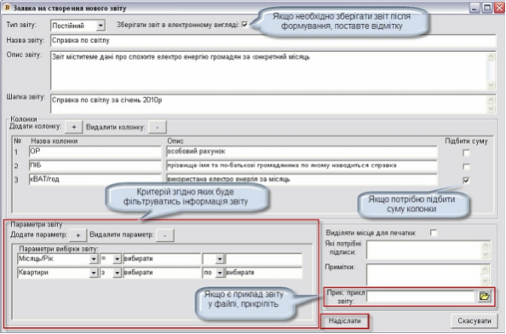Click the down arrow of Опис звіту scrollbar
The width and height of the screenshot is (506, 334).
point(491,85)
